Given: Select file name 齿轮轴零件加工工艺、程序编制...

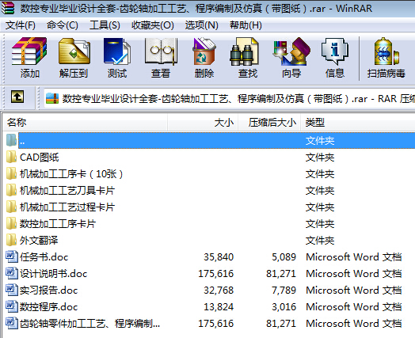Looking at the screenshot, I should (x=90, y=323).
